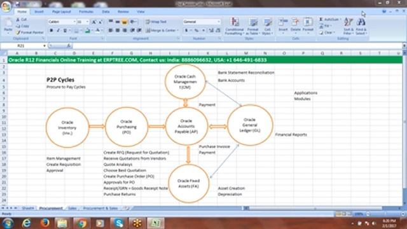Viewport: 407px width, 229px height.
Task: Click Merge & Center button
Action: click(x=162, y=31)
